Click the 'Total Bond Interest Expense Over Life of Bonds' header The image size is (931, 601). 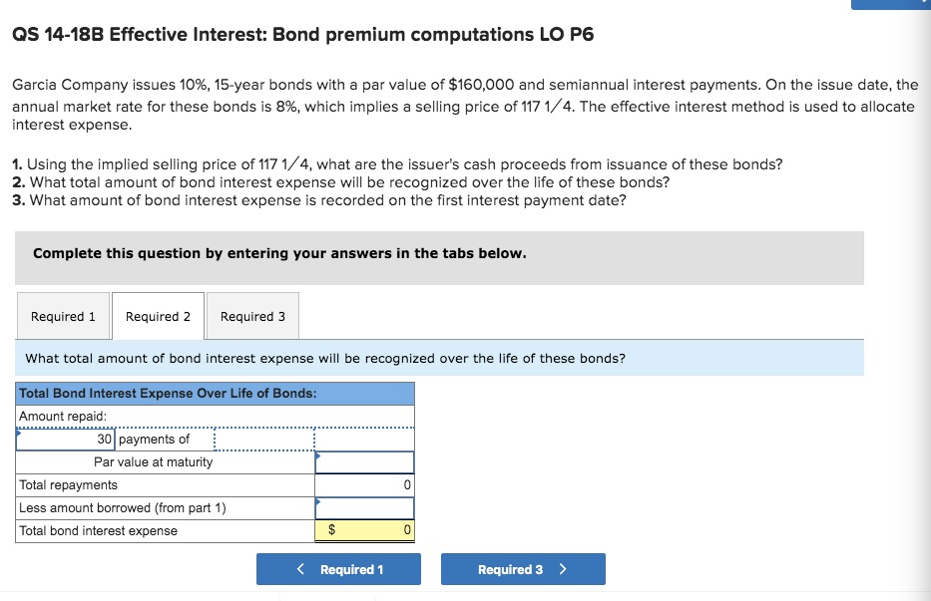point(168,394)
